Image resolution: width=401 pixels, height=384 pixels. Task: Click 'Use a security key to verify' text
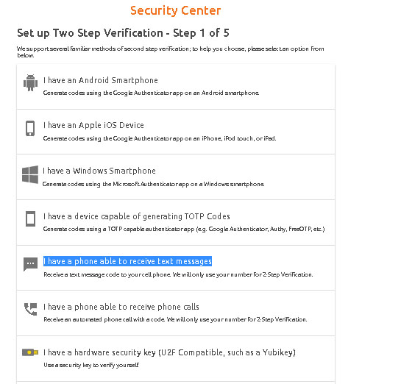tap(91, 365)
